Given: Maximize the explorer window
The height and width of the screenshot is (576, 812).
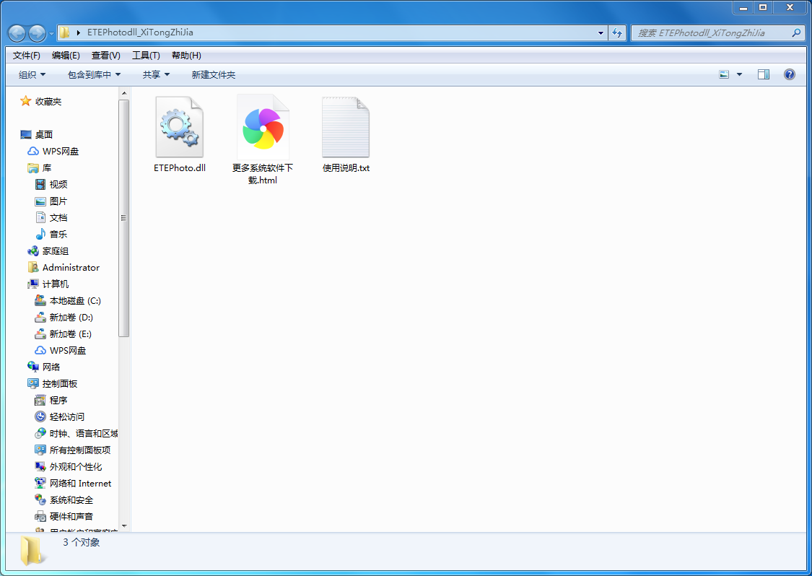Looking at the screenshot, I should point(763,7).
